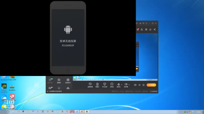Maximize the streaming companion window
The width and height of the screenshot is (204, 114).
point(152,23)
